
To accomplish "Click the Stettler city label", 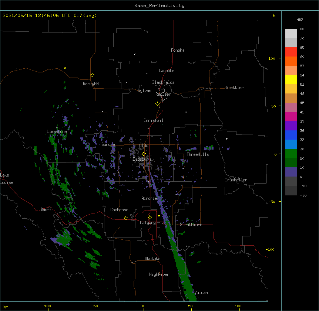I will tap(235, 88).
